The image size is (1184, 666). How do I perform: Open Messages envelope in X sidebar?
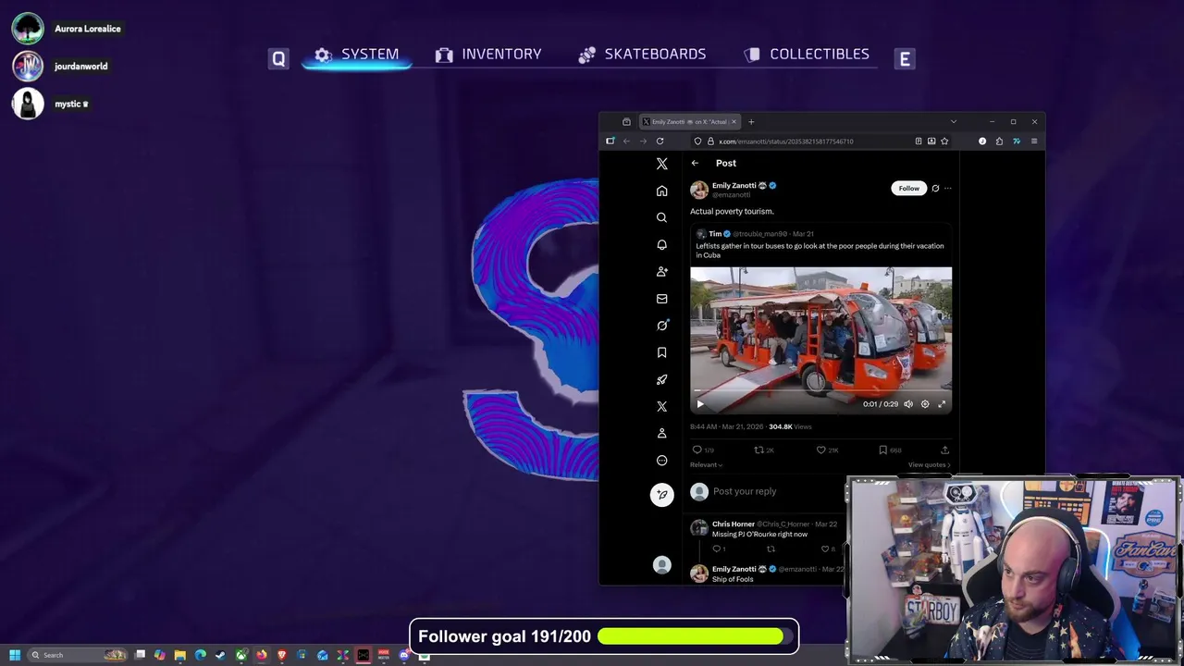[661, 299]
